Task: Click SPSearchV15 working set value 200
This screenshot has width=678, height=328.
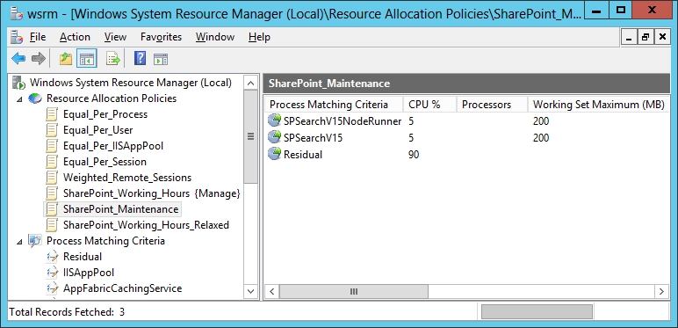Action: point(541,138)
